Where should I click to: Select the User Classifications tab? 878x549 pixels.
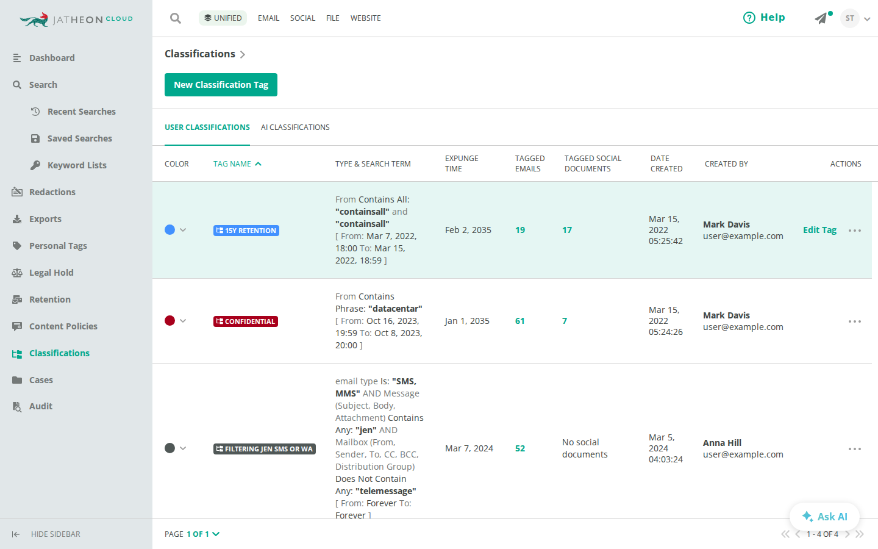coord(207,127)
